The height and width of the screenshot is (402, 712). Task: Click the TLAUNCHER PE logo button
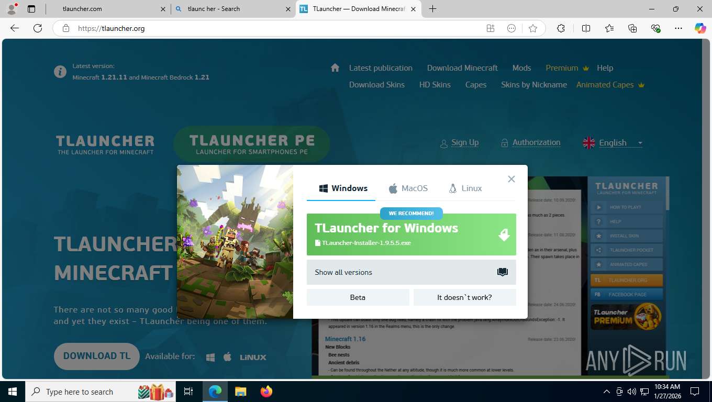tap(252, 144)
